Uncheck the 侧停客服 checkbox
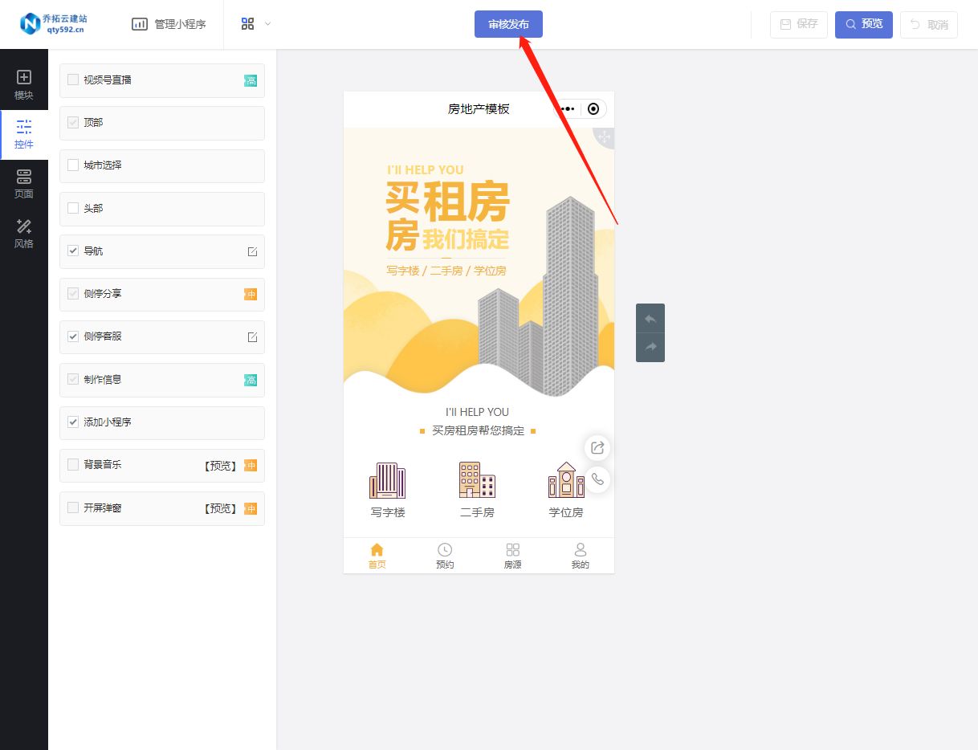 tap(73, 336)
